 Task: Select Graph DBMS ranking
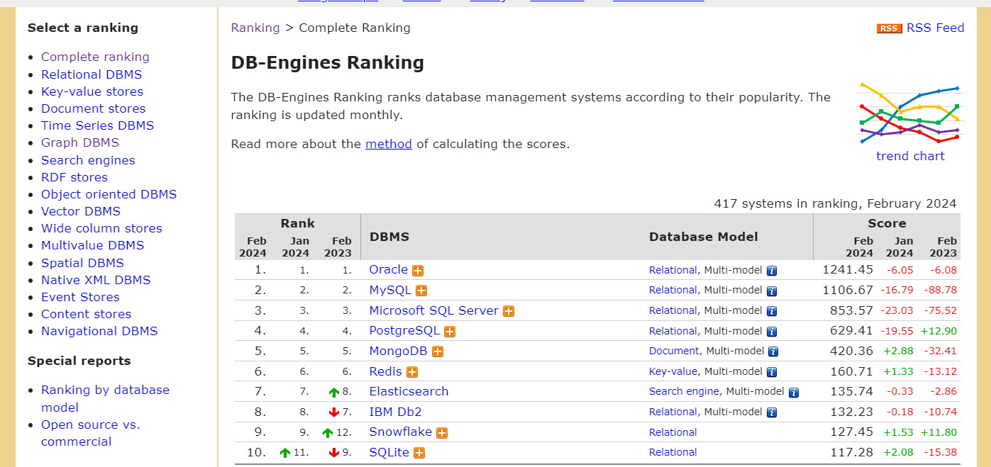click(x=80, y=142)
